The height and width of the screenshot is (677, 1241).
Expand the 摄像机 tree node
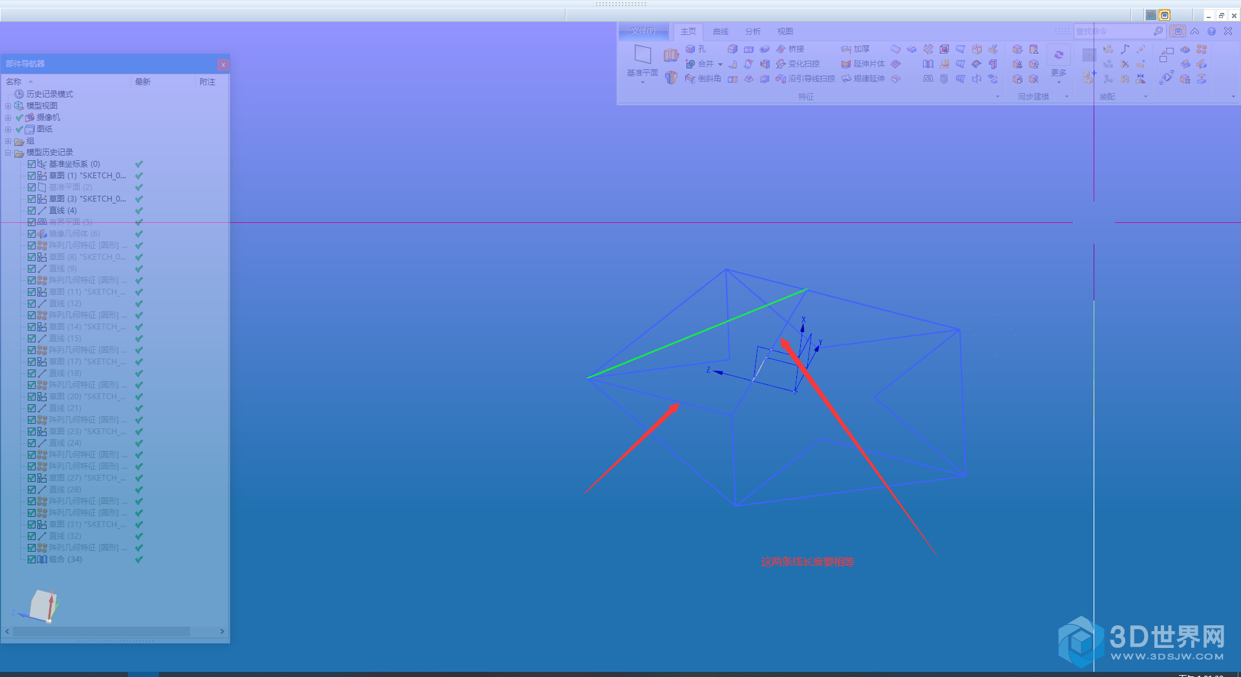click(8, 118)
